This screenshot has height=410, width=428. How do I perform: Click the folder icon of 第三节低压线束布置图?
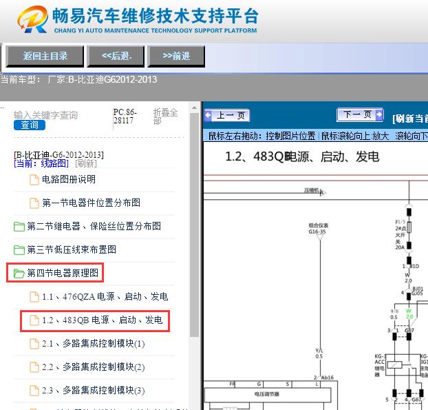(x=19, y=249)
